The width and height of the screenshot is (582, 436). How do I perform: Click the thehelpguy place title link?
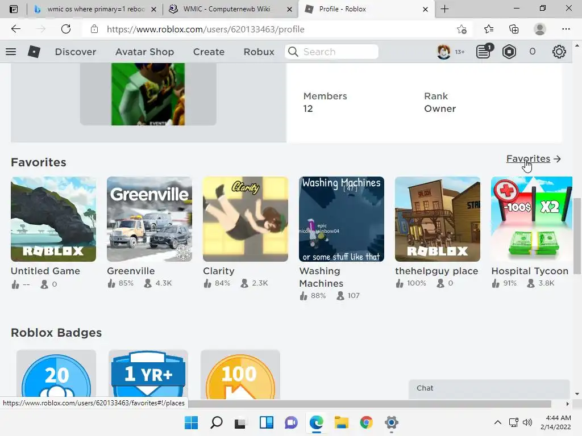click(436, 271)
